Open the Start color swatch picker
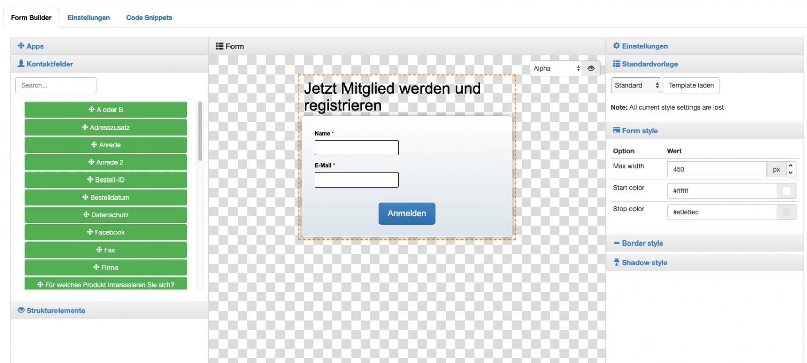 (786, 191)
